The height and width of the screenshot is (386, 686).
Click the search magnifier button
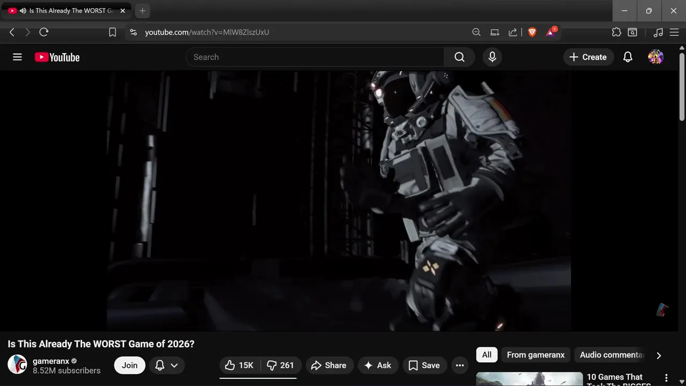pyautogui.click(x=459, y=57)
